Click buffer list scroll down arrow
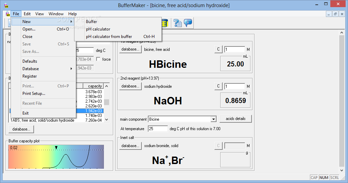Image resolution: width=348 pixels, height=183 pixels. [106, 120]
